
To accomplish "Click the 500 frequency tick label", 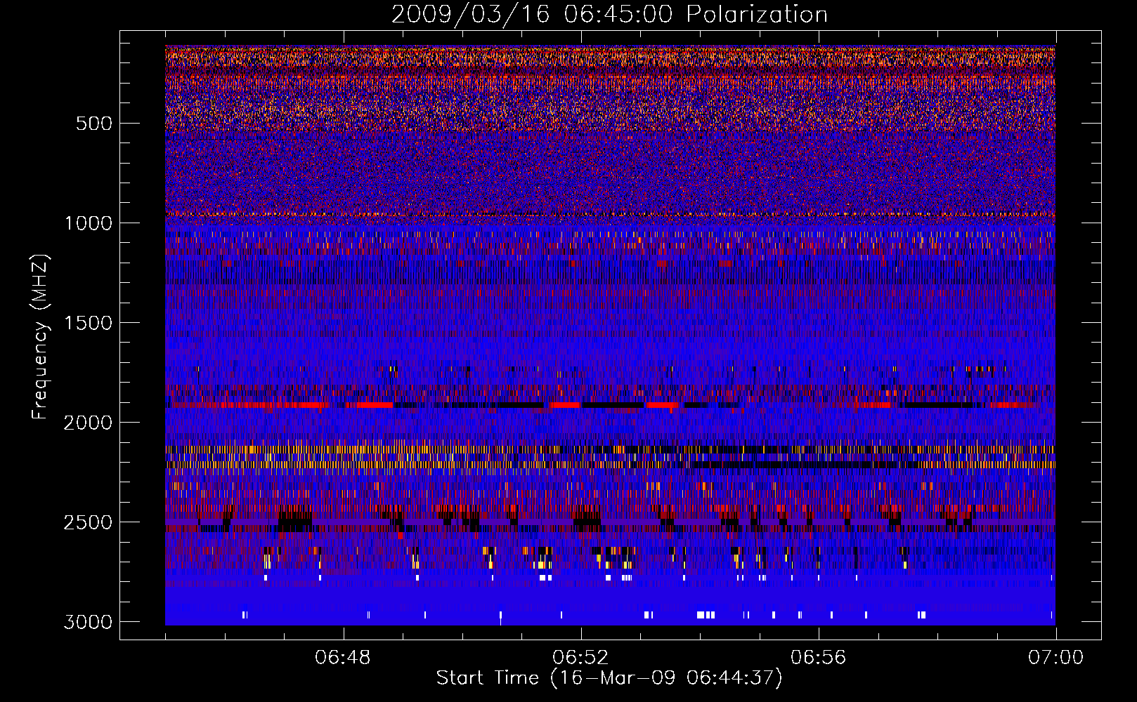I will [x=93, y=124].
